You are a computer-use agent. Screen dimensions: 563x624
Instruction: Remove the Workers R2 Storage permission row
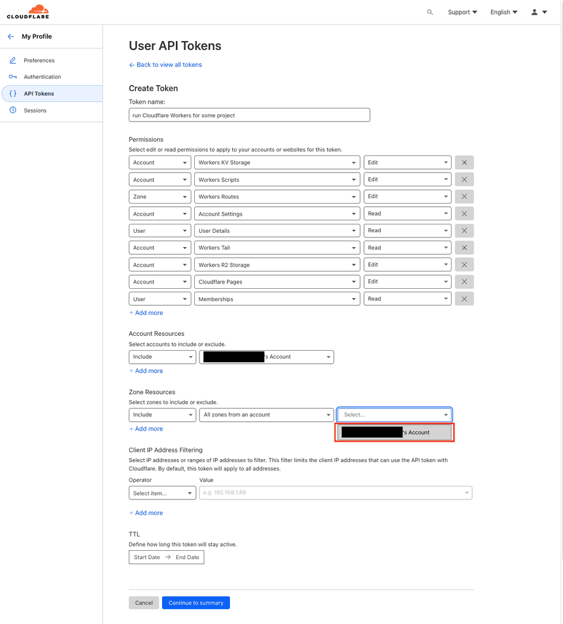click(x=464, y=264)
